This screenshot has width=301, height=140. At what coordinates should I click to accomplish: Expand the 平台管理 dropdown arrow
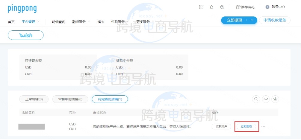point(38,21)
